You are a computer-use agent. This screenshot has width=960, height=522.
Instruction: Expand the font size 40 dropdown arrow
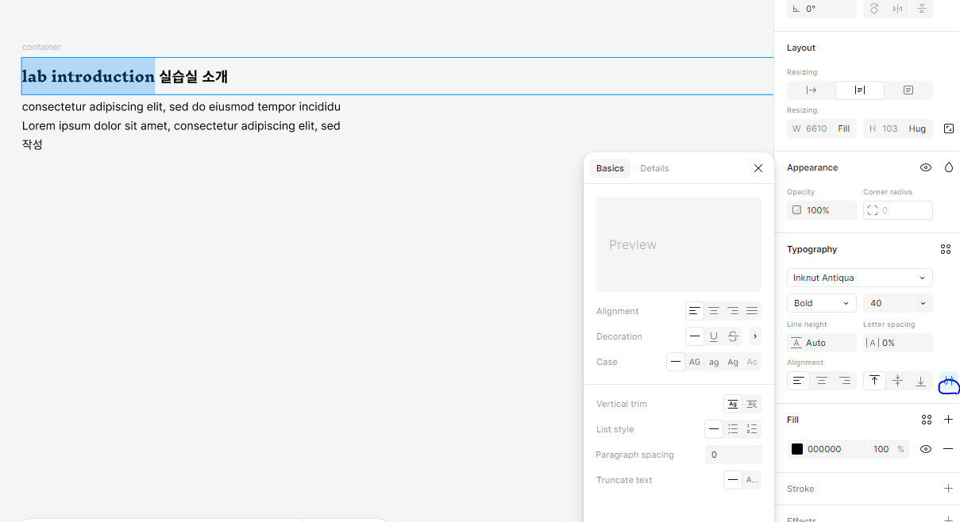coord(923,303)
